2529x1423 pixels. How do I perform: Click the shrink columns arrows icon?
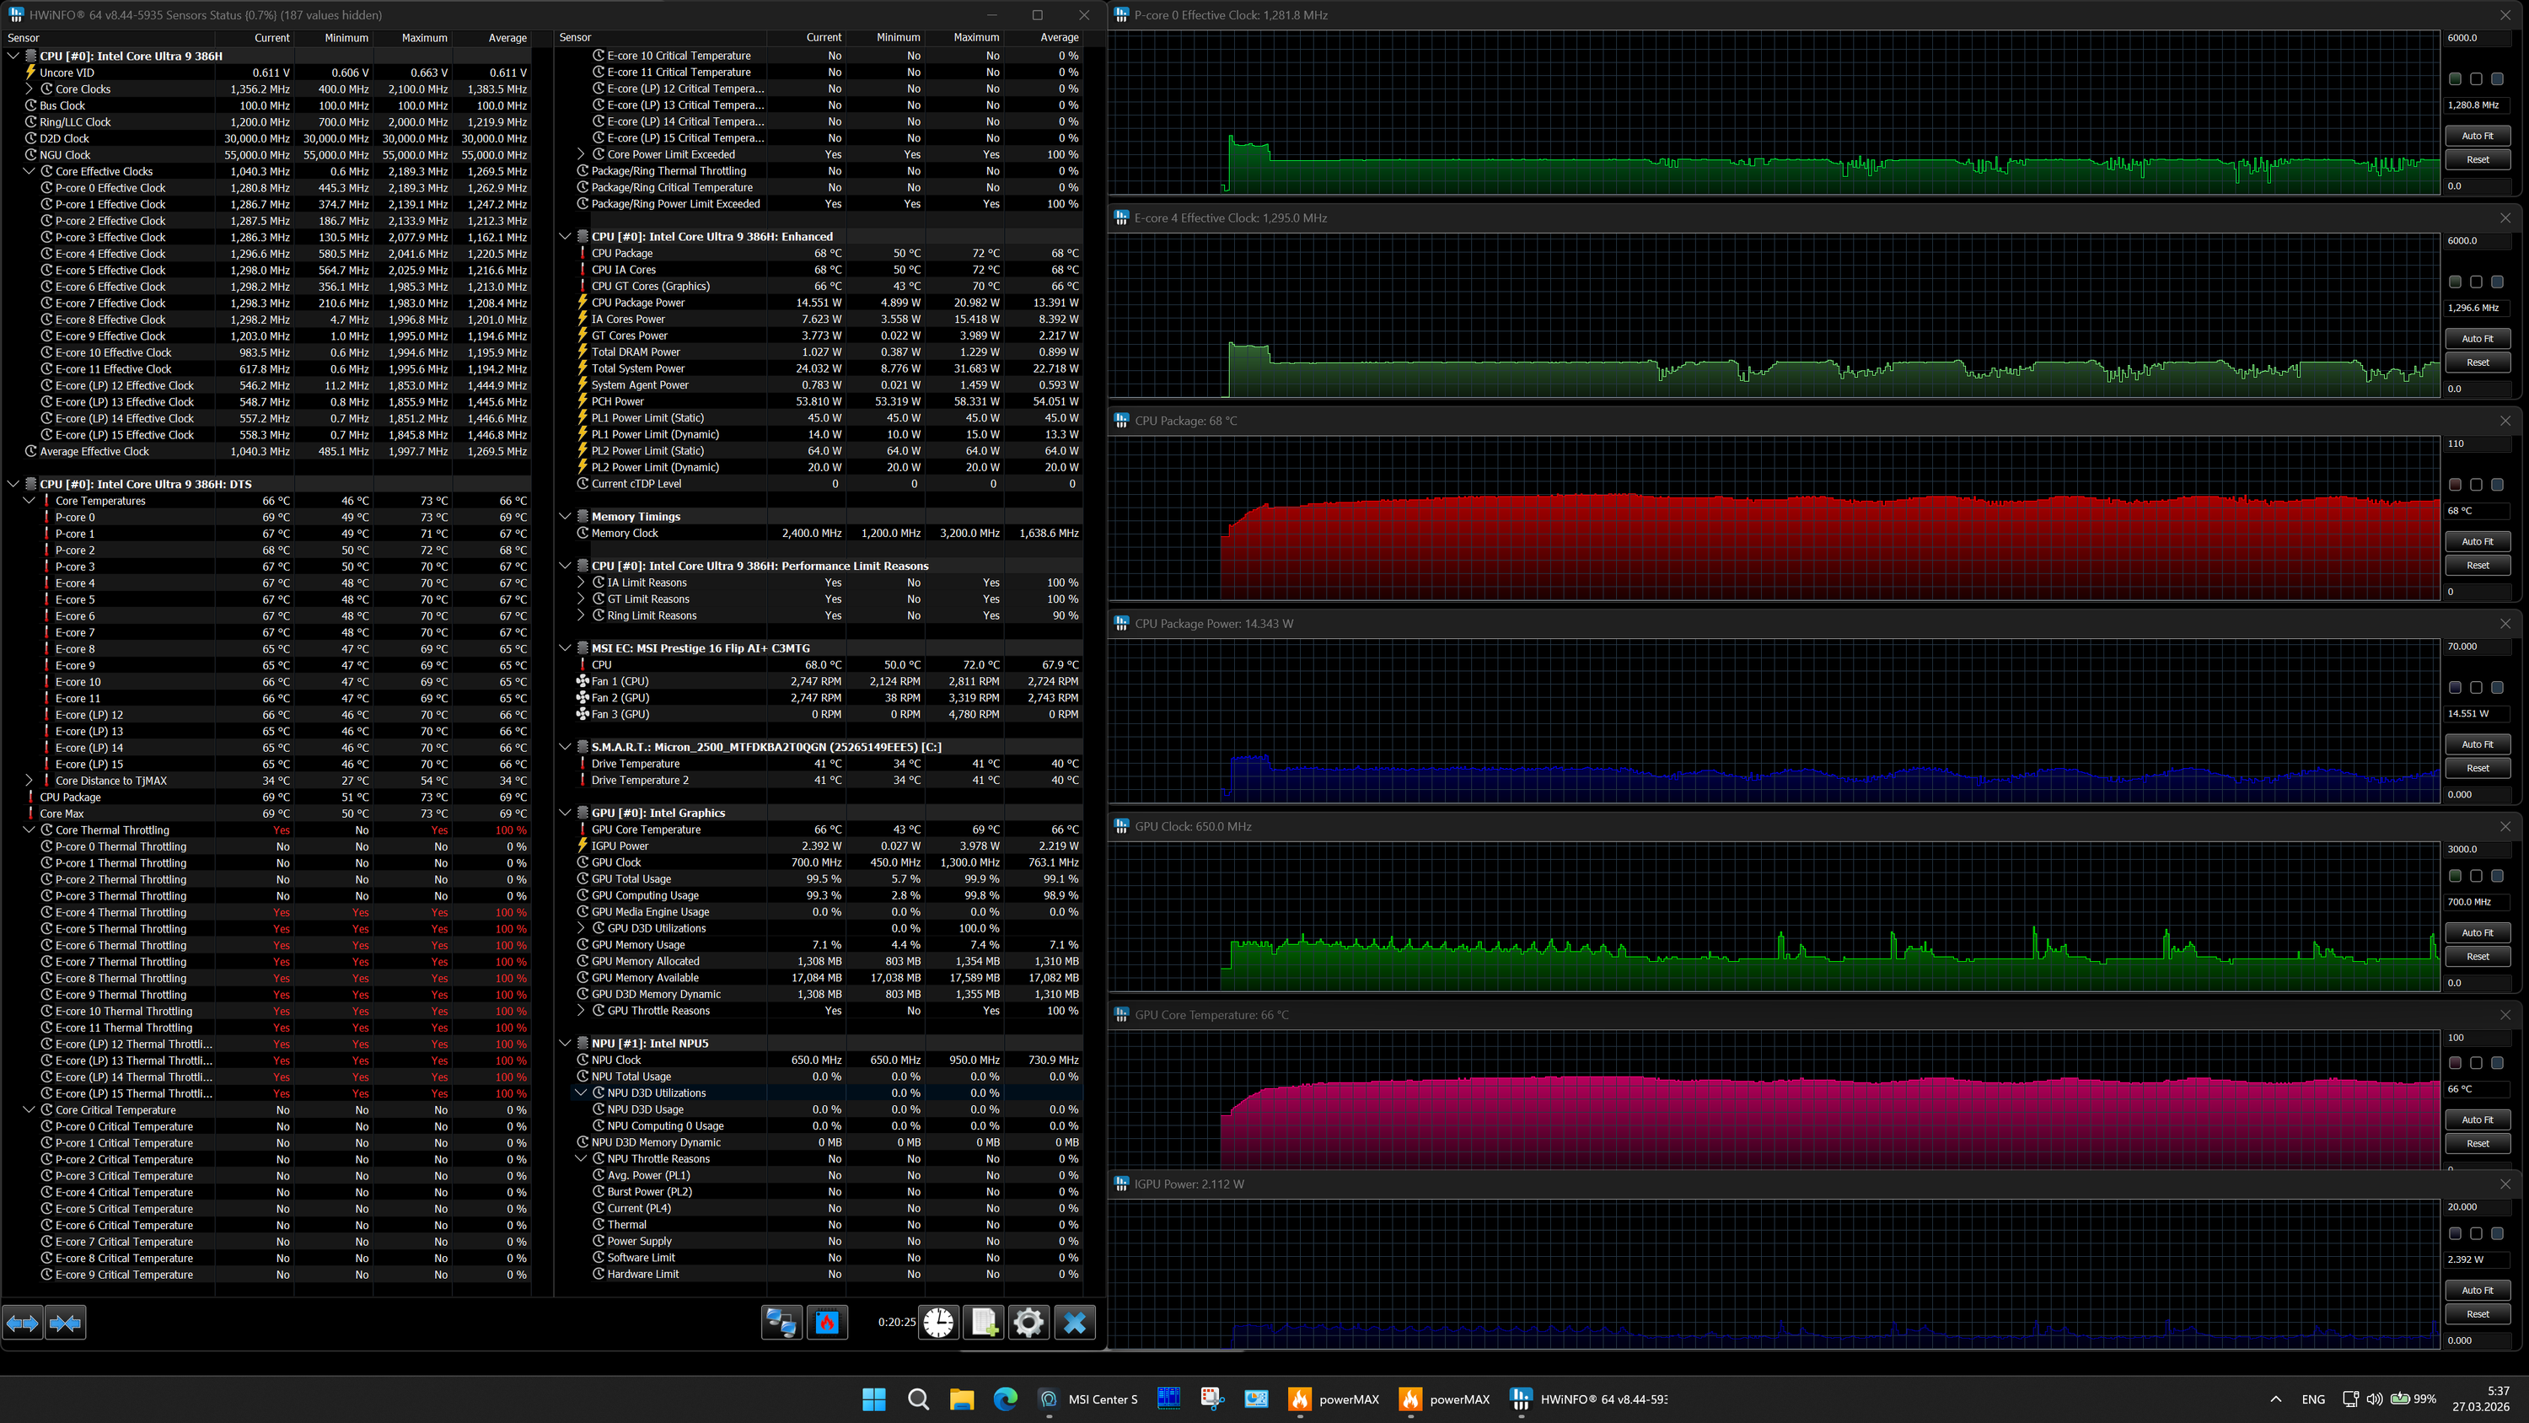[x=65, y=1323]
